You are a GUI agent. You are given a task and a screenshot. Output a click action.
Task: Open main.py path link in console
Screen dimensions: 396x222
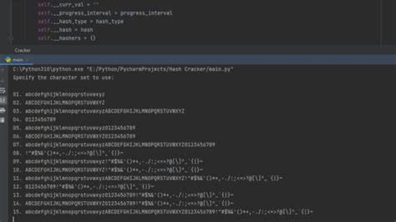click(161, 69)
